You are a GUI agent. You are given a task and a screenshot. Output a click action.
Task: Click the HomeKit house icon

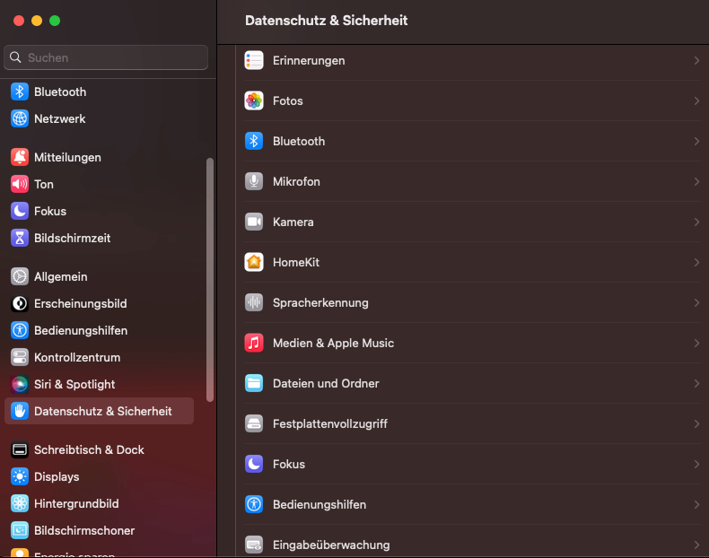(x=254, y=263)
